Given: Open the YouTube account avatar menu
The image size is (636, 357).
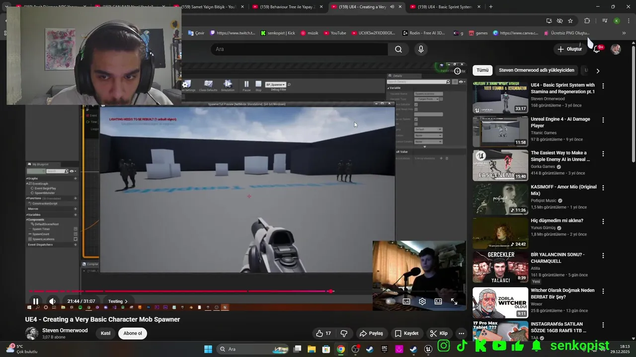Looking at the screenshot, I should [x=616, y=49].
